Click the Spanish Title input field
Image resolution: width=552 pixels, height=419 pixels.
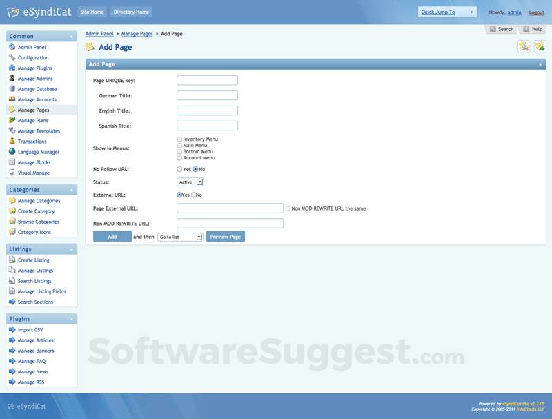click(x=208, y=126)
